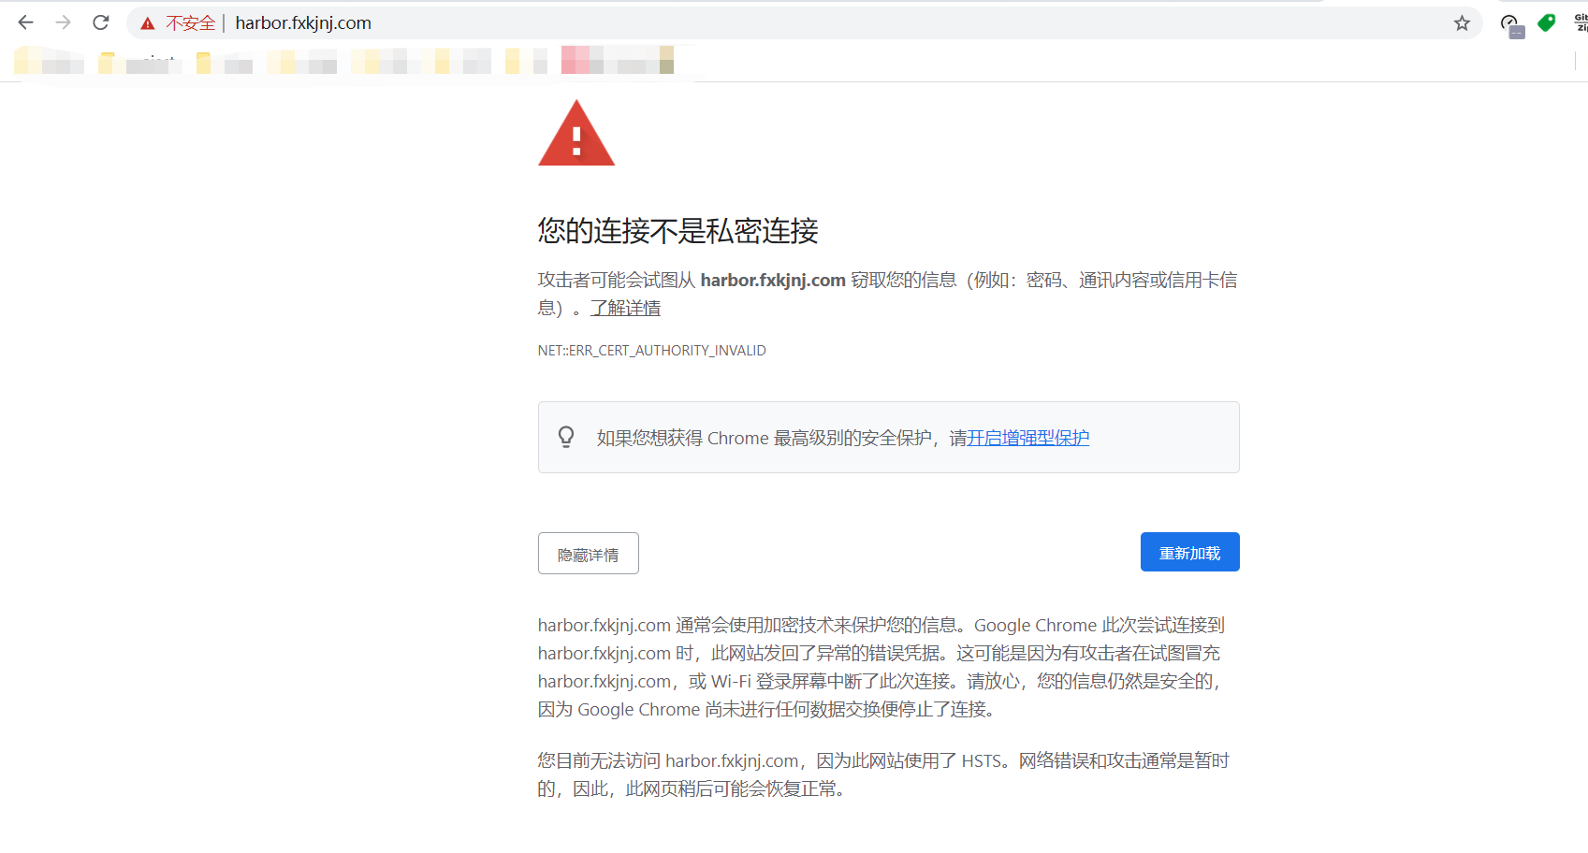Open the green tag extension icon

coord(1547,23)
